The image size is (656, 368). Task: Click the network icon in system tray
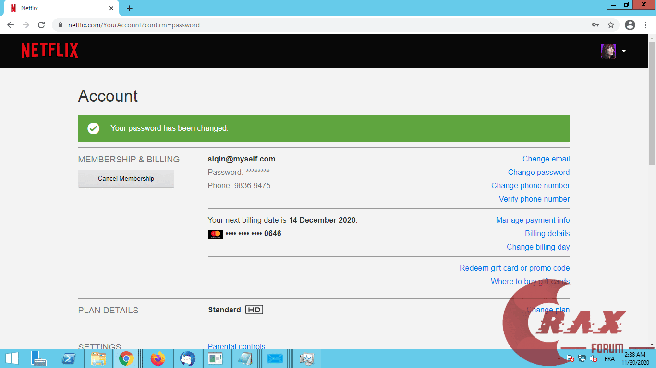582,358
